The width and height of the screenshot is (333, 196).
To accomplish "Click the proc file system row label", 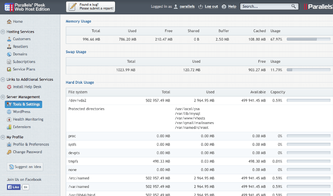I will (x=72, y=136).
